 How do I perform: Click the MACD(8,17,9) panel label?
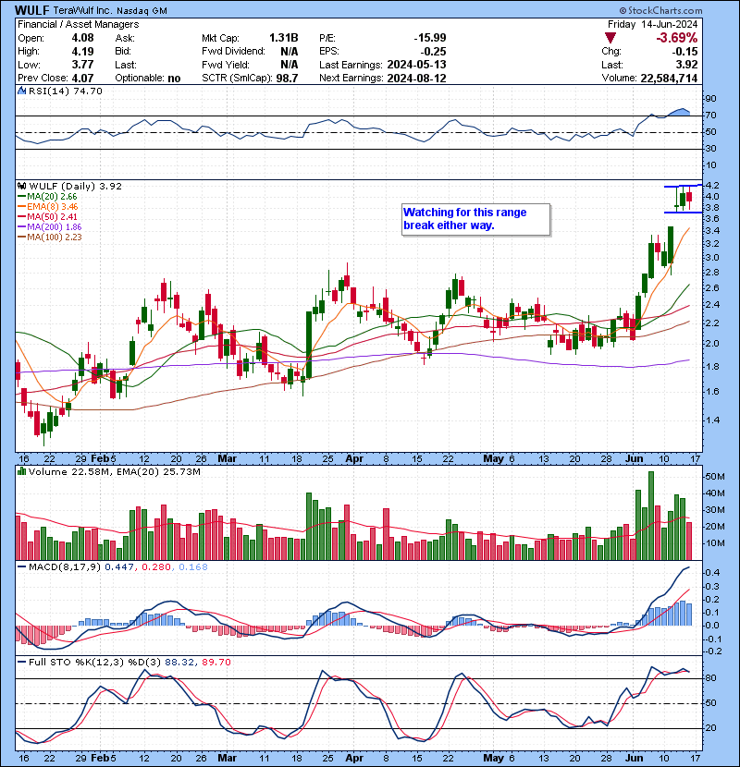65,567
